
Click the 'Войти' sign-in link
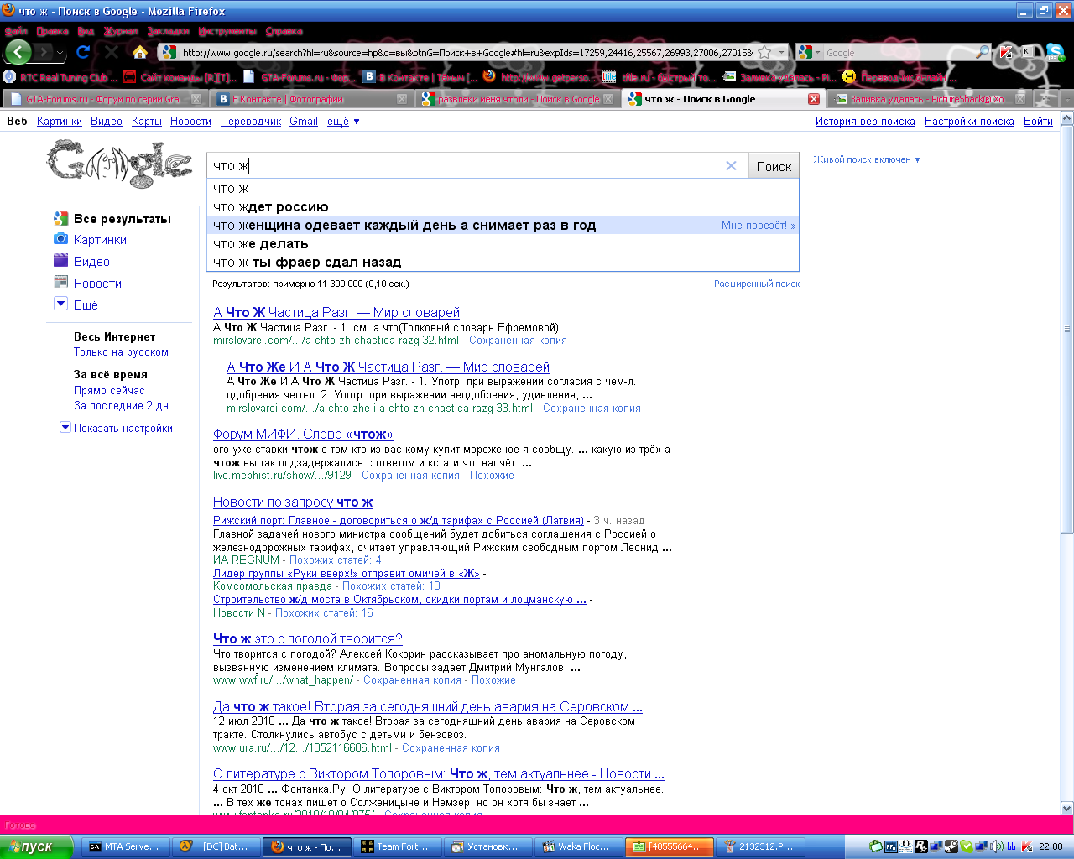[1038, 122]
